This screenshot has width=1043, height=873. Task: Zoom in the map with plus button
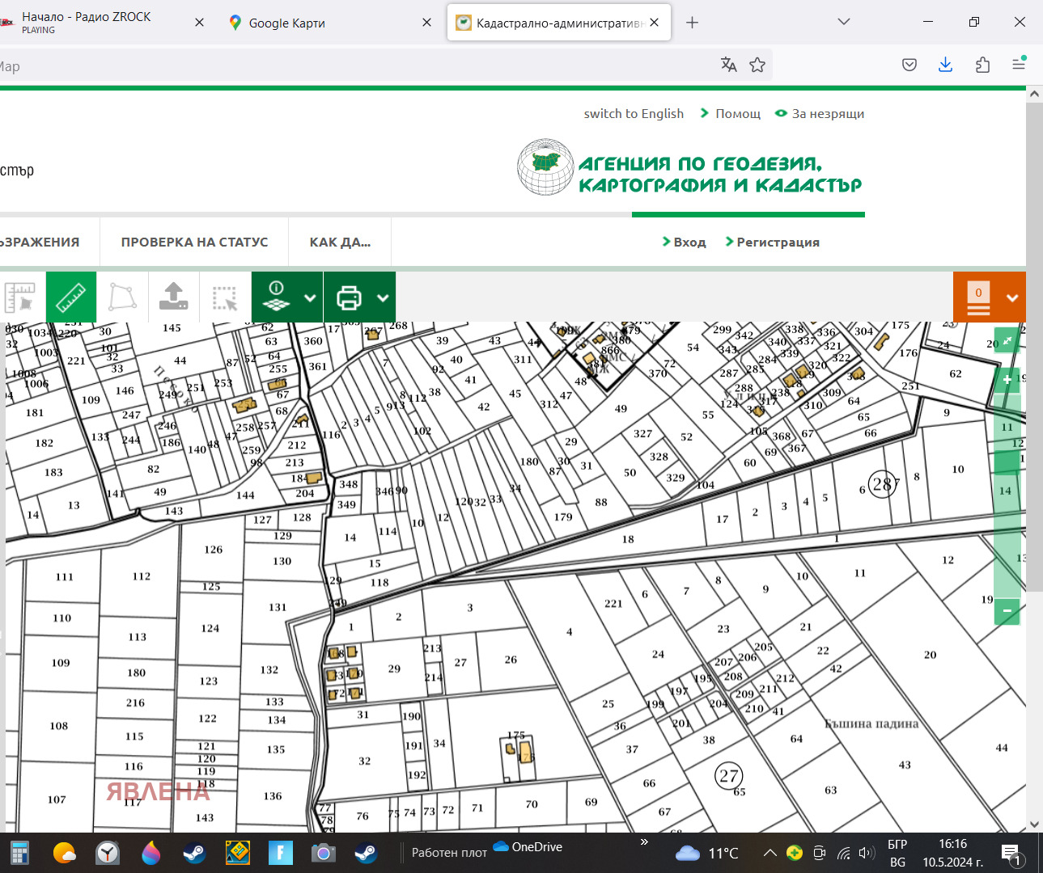click(x=1007, y=379)
